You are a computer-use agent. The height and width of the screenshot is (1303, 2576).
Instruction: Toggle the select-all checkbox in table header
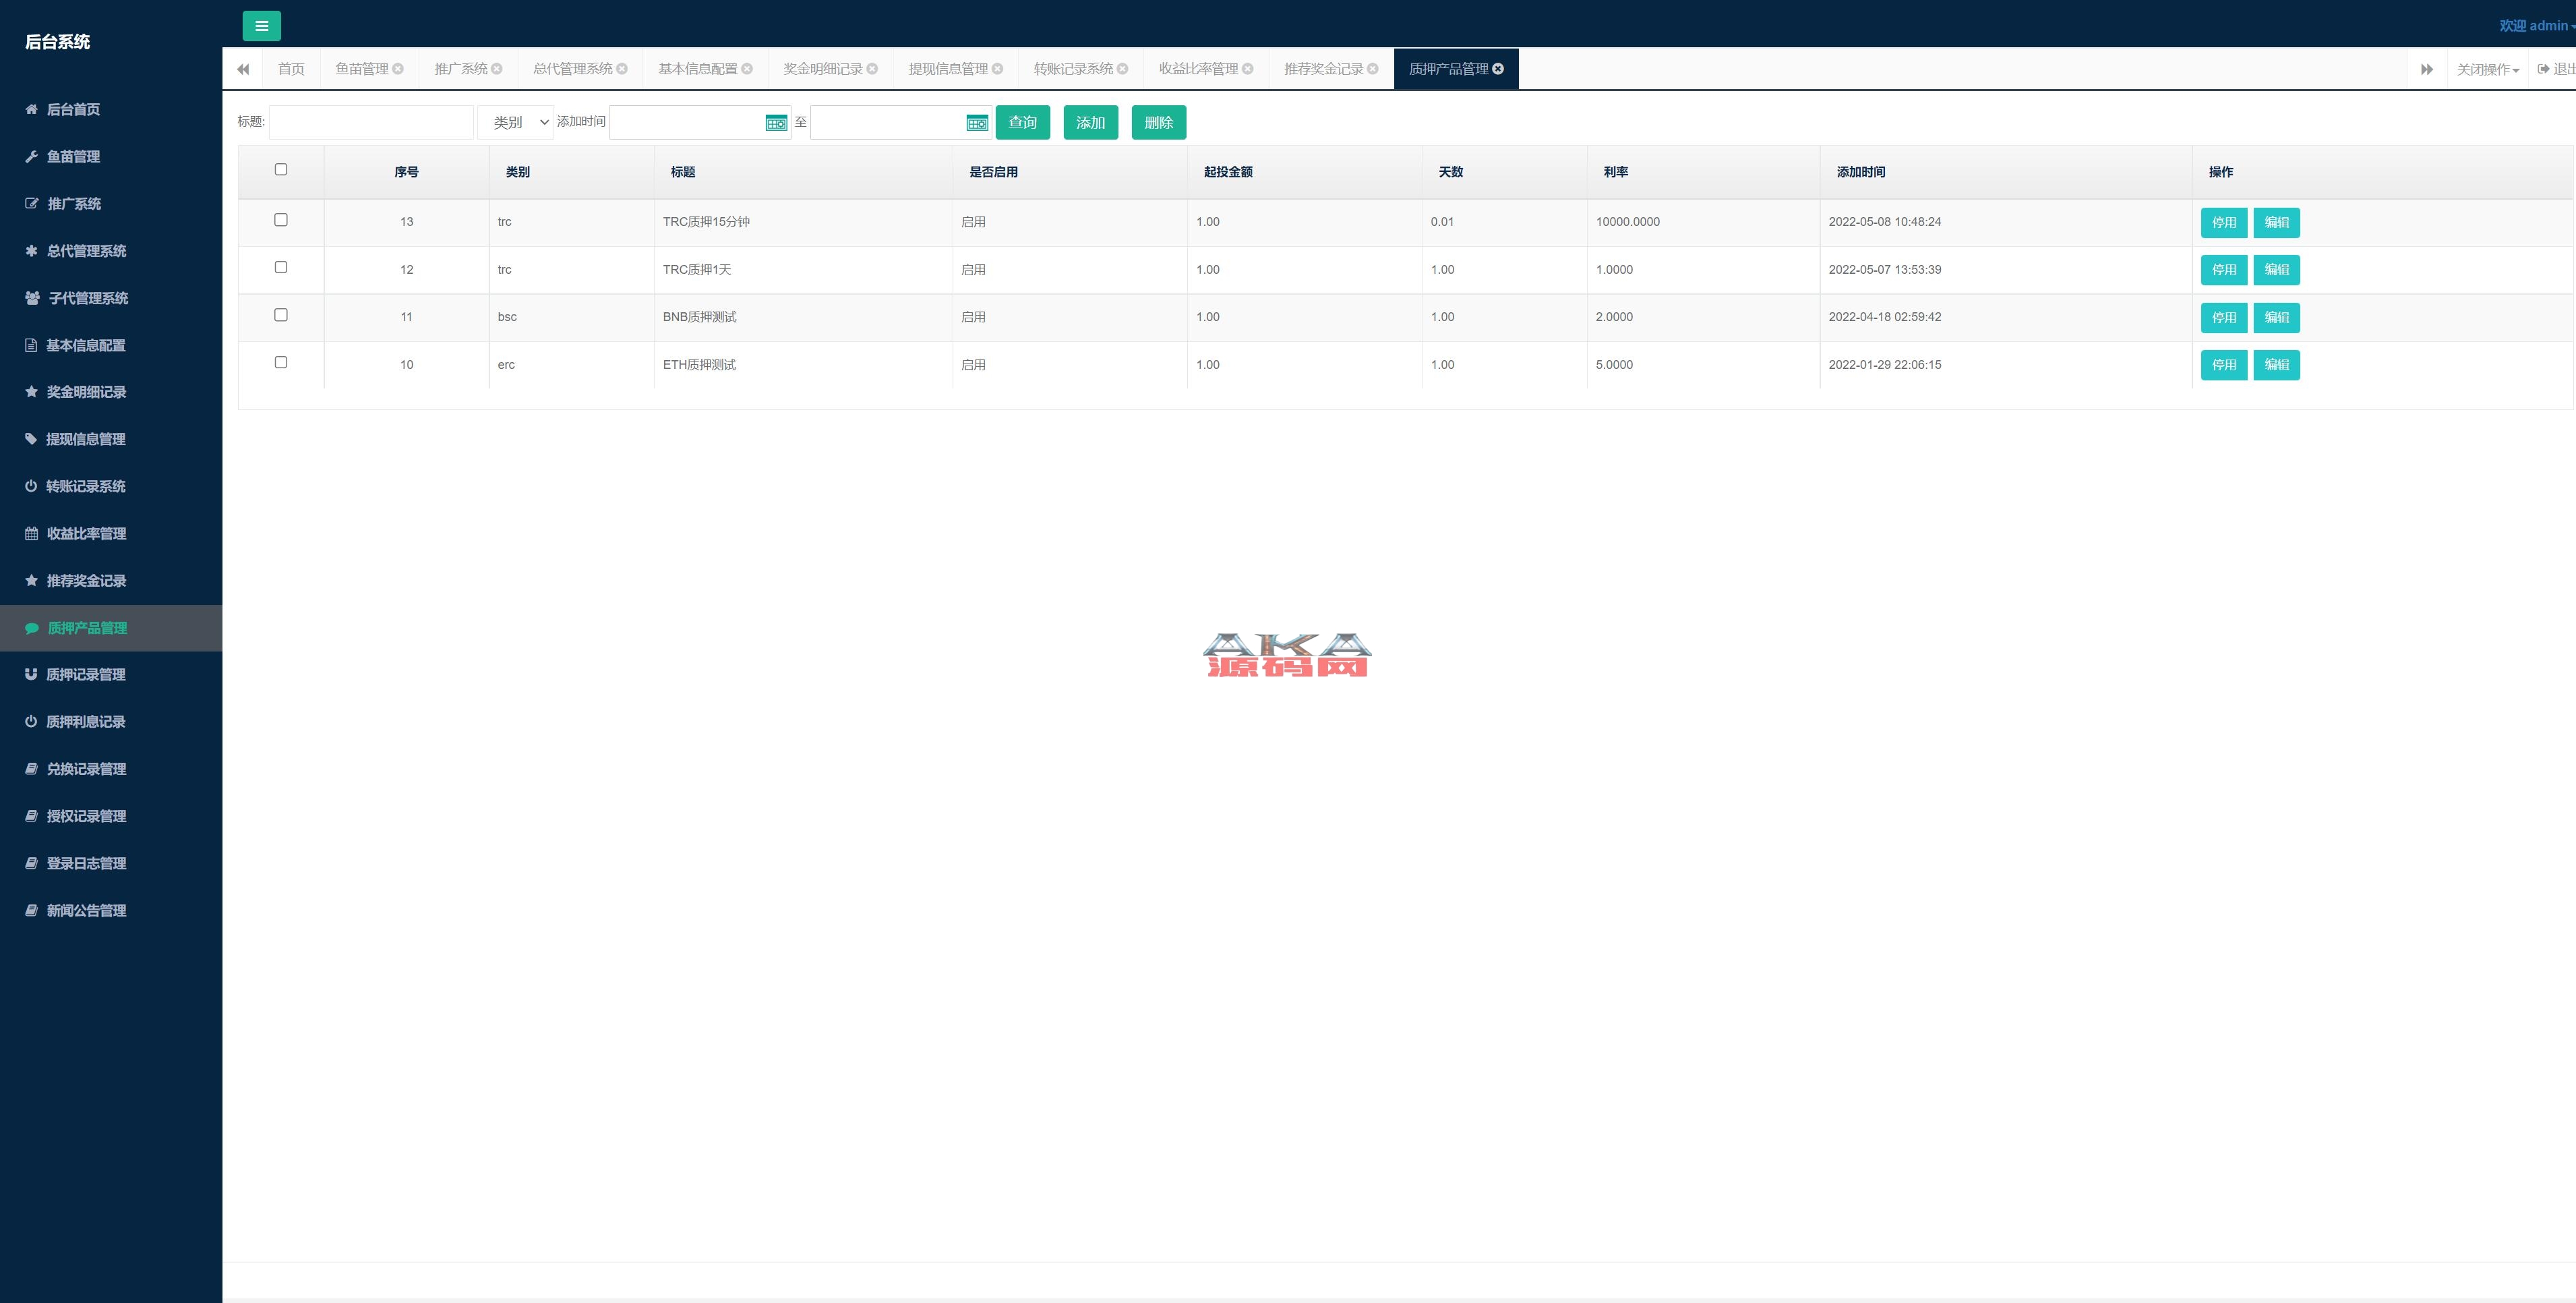[281, 170]
